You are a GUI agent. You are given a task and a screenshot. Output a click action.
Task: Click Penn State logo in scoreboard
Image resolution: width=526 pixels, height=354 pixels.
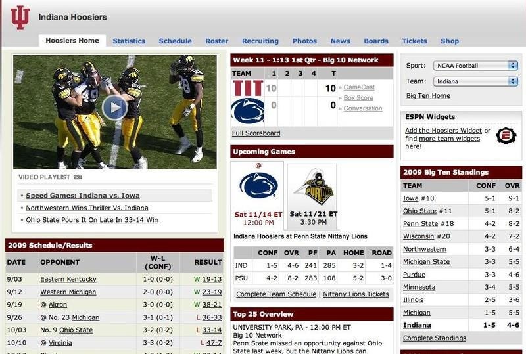(248, 111)
